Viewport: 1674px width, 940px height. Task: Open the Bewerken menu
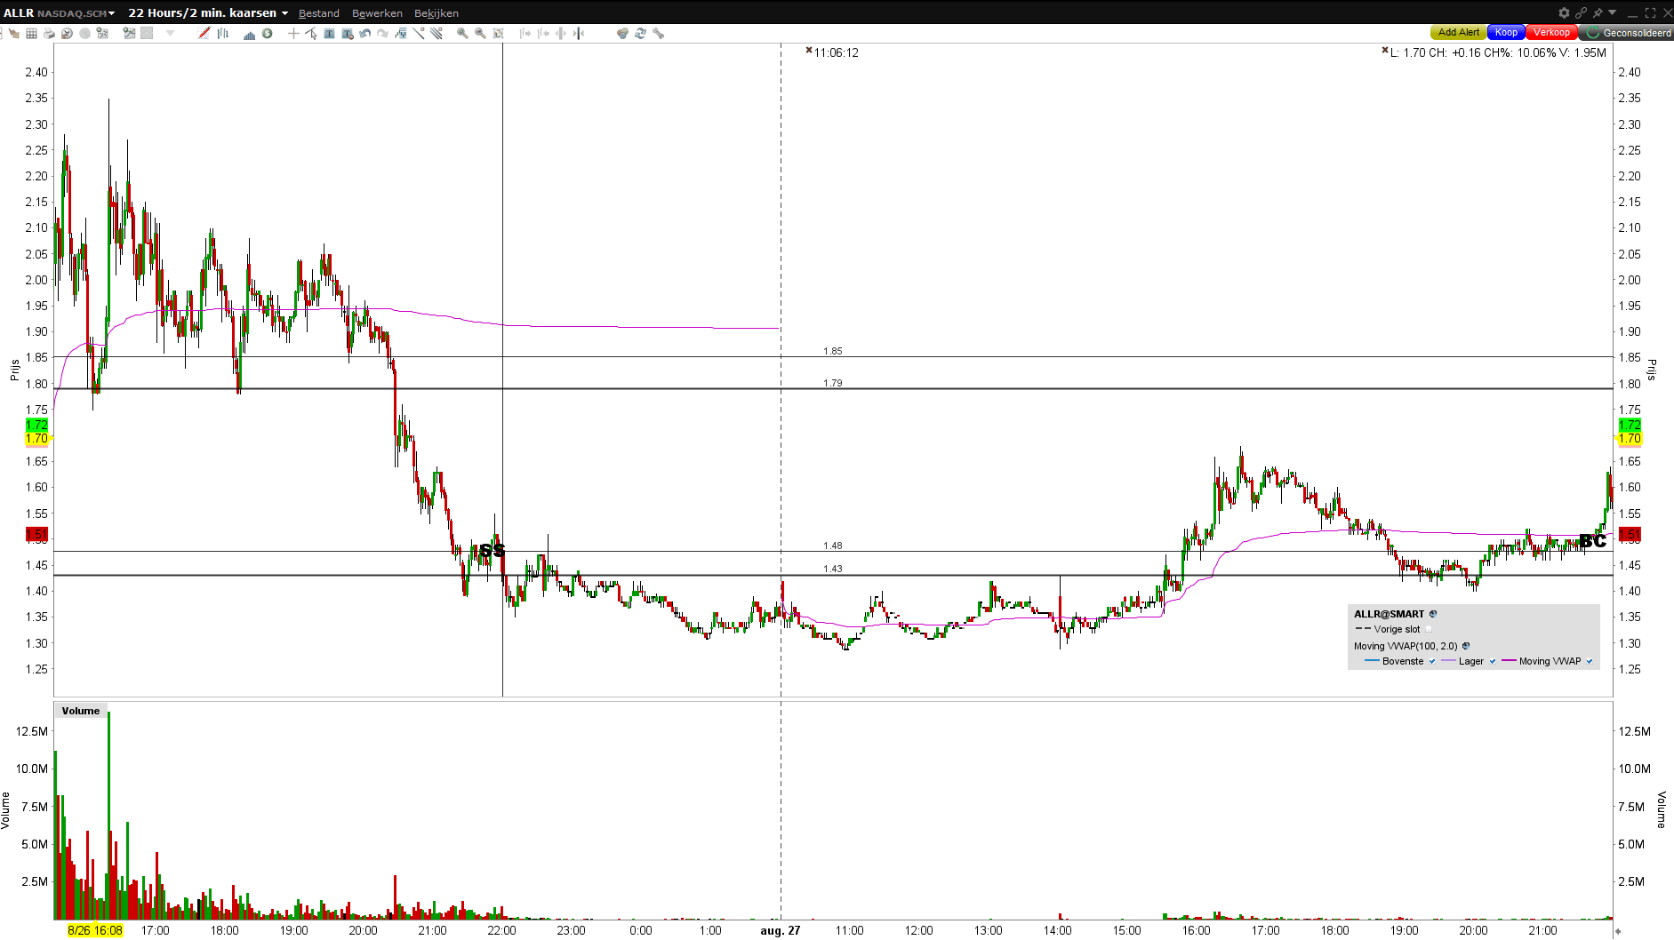(x=377, y=13)
